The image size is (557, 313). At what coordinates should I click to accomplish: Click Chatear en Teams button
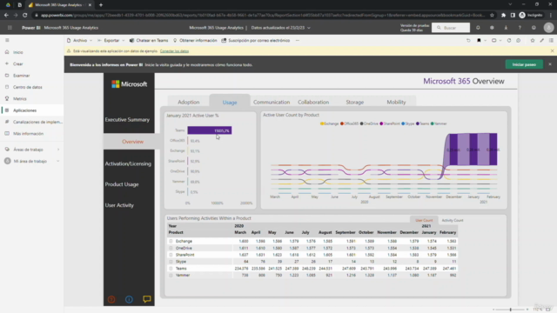click(149, 41)
